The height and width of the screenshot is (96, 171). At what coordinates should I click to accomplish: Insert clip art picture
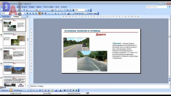[x=45, y=90]
